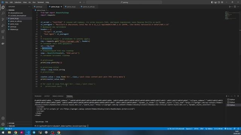
Task: Click the Go Live status bar button
Action: click(x=228, y=129)
